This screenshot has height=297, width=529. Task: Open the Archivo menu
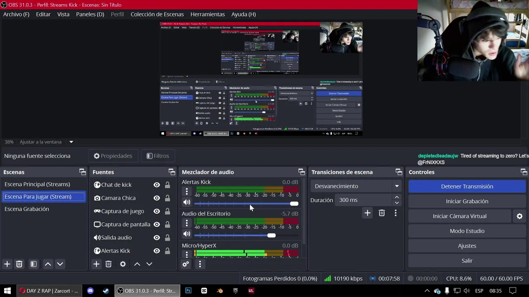16,14
